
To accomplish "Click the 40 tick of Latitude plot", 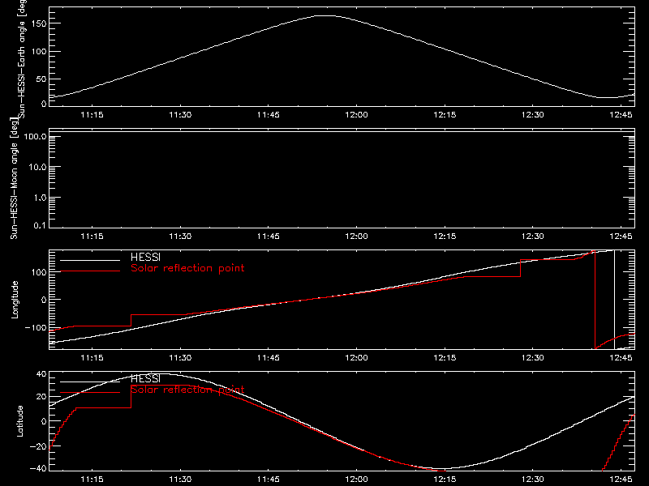I will pos(41,374).
